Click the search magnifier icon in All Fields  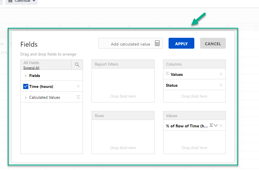pyautogui.click(x=77, y=65)
